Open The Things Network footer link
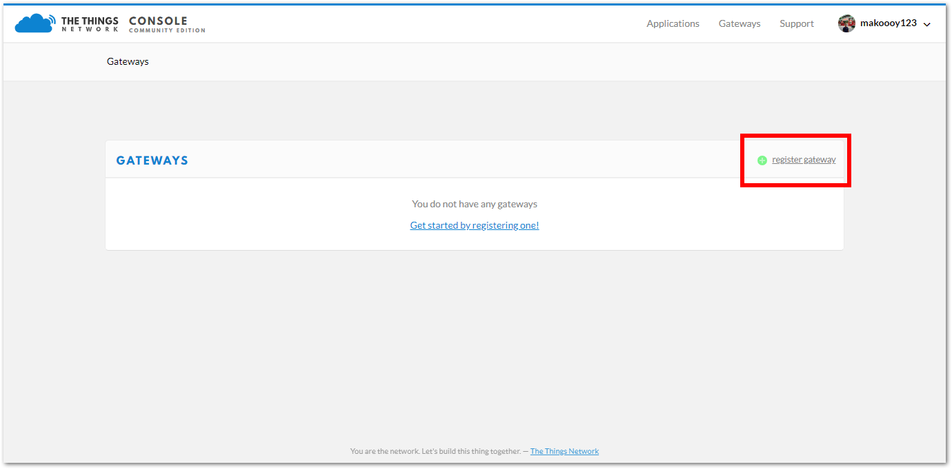The image size is (952, 469). (564, 451)
